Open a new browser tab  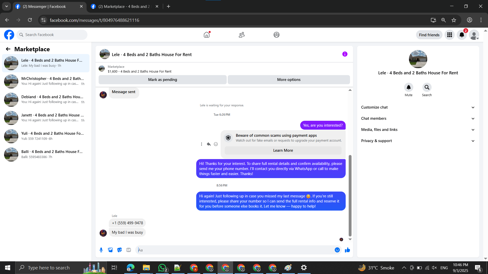click(169, 6)
